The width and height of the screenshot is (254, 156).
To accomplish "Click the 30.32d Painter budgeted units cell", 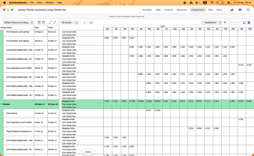I will coord(158,101).
